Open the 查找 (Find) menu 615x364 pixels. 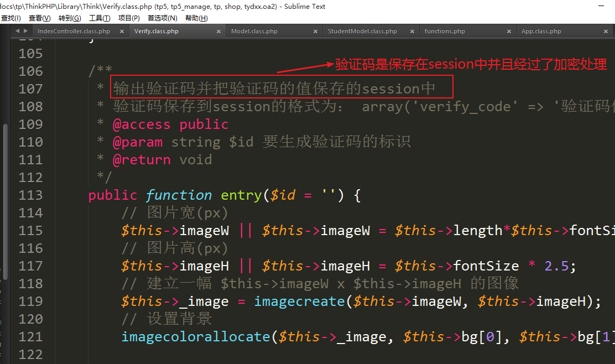tap(11, 18)
